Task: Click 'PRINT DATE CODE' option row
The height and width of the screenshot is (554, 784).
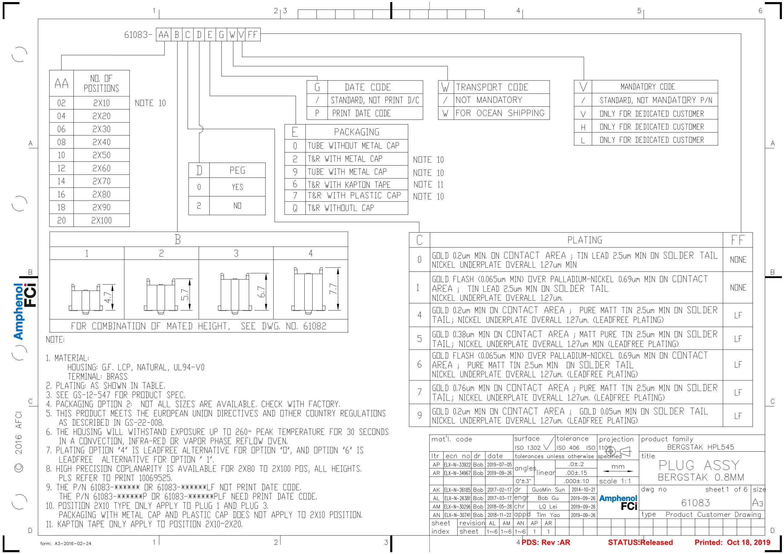Action: [361, 113]
